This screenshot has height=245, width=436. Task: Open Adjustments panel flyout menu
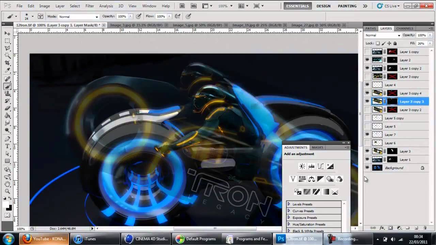[x=347, y=147]
